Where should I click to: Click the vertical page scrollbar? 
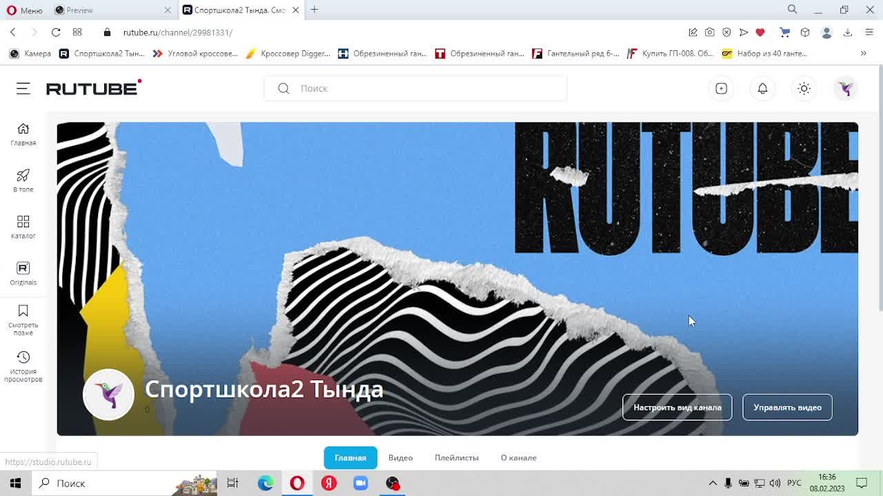tap(880, 187)
